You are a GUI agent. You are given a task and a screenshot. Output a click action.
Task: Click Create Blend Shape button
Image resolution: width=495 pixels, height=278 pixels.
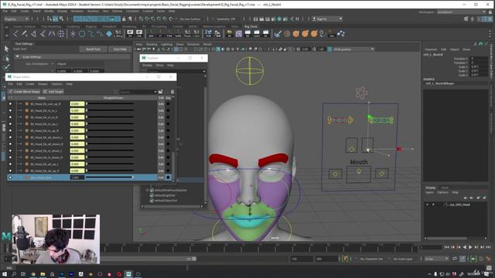[24, 91]
